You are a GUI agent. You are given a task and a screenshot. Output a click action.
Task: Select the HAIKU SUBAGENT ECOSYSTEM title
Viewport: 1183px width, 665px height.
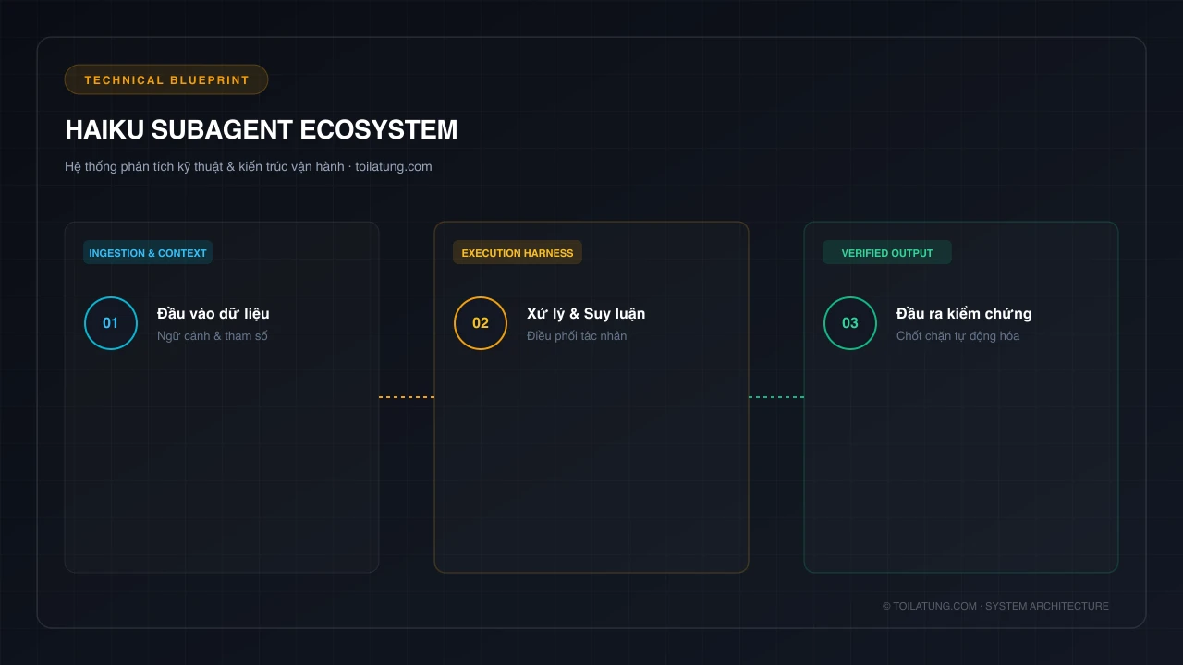tap(262, 129)
